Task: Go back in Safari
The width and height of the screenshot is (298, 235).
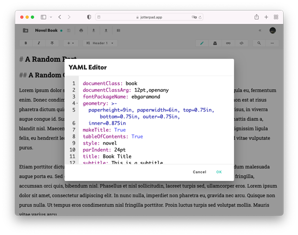Action: tap(60, 17)
